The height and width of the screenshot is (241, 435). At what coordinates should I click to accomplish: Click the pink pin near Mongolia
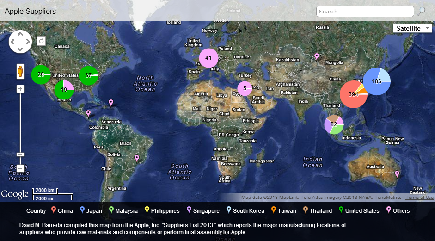tap(317, 56)
